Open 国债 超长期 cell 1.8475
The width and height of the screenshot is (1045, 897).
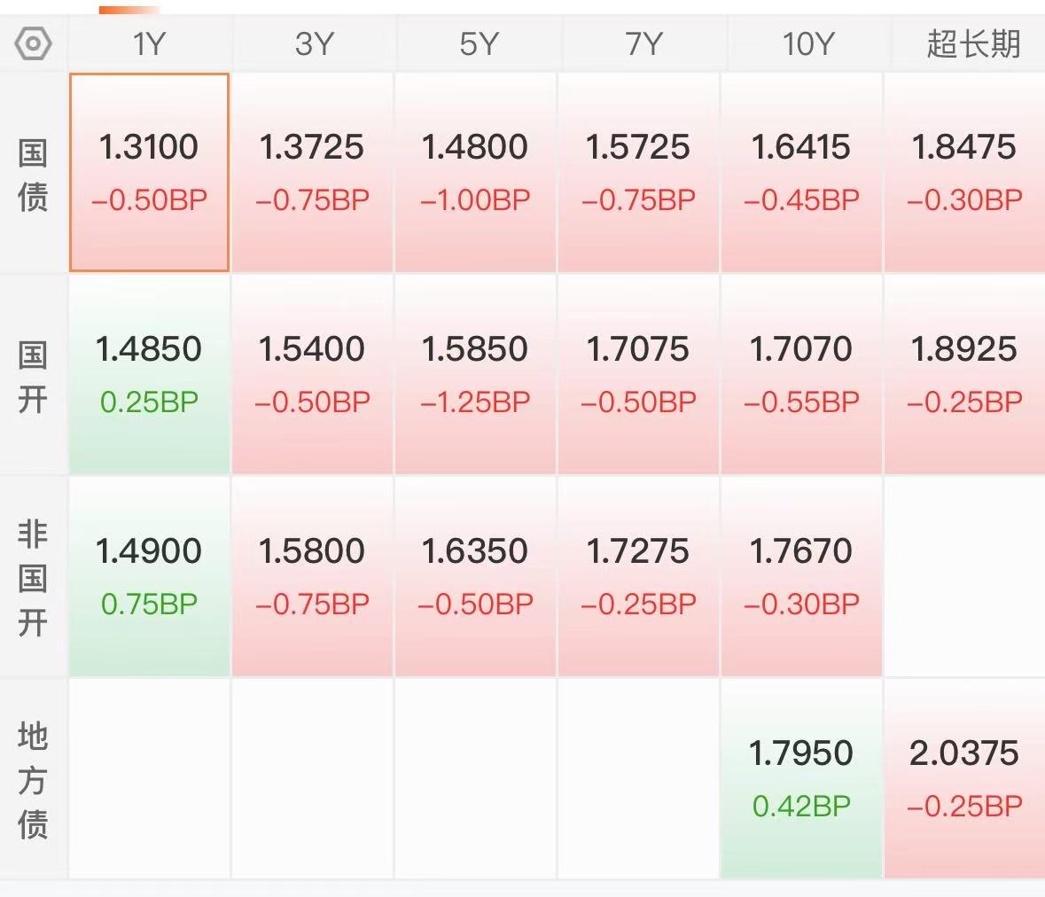pyautogui.click(x=964, y=173)
